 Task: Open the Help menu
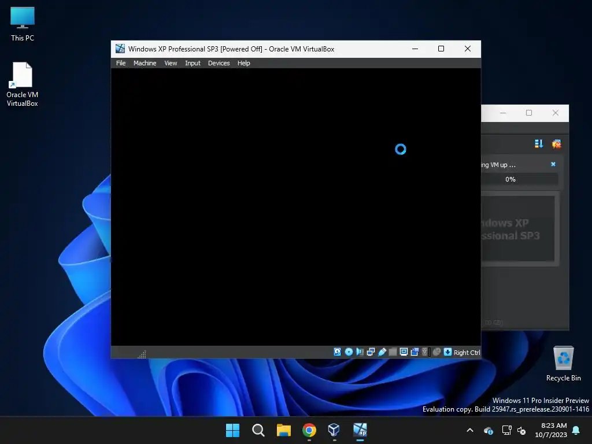point(243,63)
